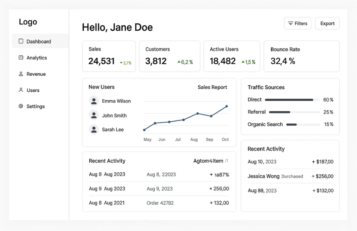Click the Logo text
The height and width of the screenshot is (231, 357).
(x=28, y=22)
